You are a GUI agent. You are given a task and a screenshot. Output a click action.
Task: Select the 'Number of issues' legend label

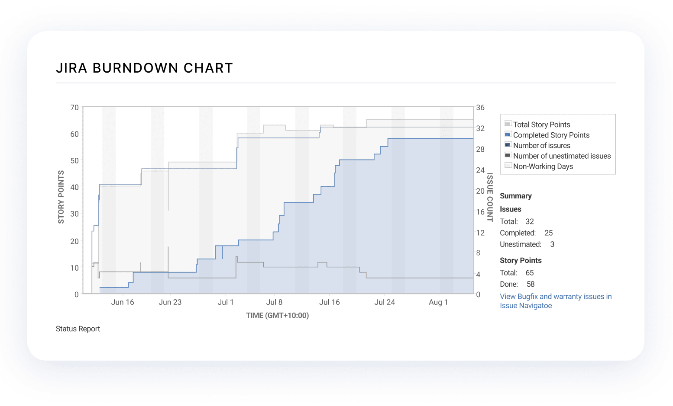point(542,145)
